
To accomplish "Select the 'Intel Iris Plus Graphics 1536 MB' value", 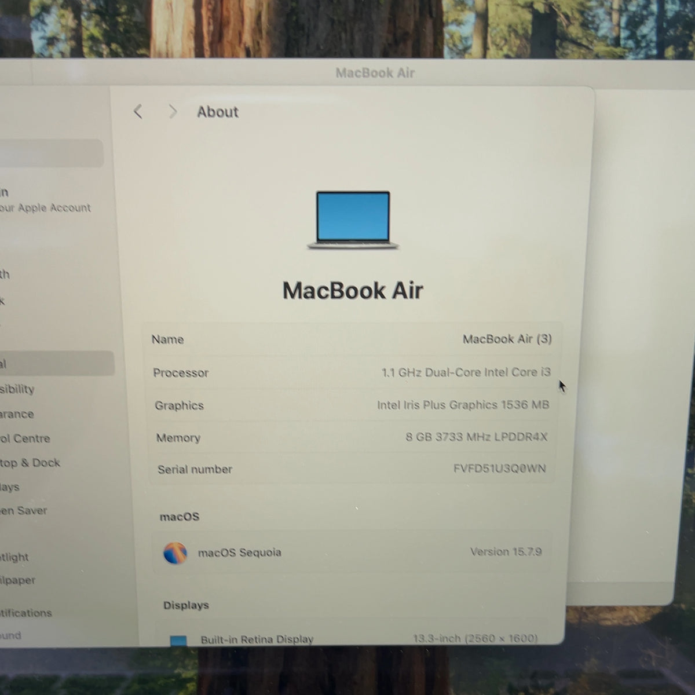I will click(463, 405).
